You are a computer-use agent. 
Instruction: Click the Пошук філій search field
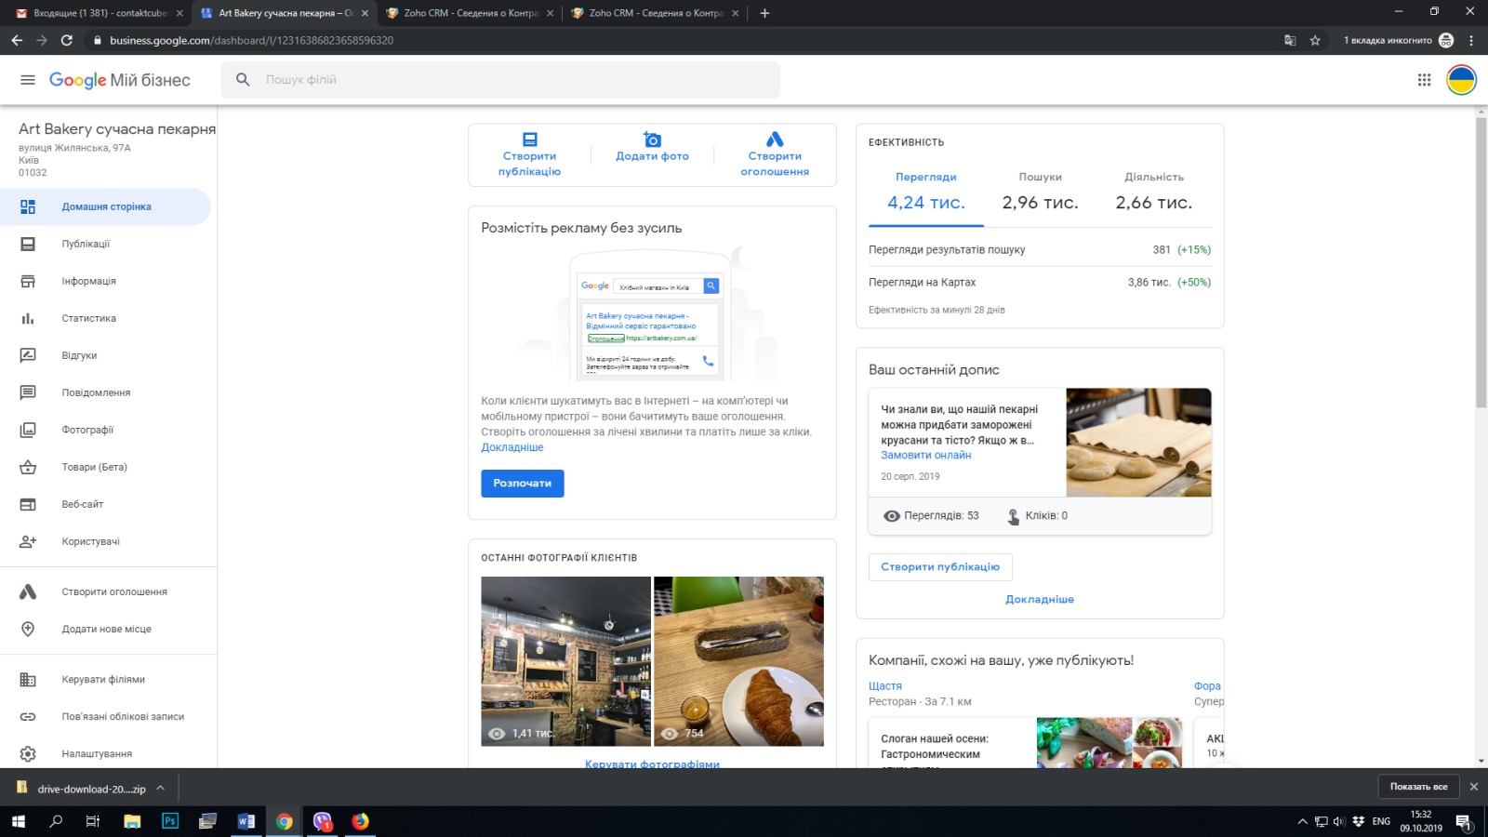[x=500, y=80]
